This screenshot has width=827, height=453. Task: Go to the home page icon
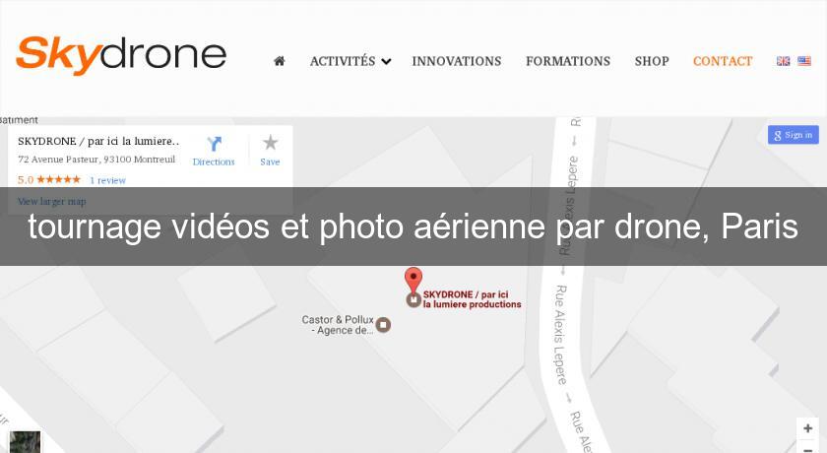click(x=280, y=61)
